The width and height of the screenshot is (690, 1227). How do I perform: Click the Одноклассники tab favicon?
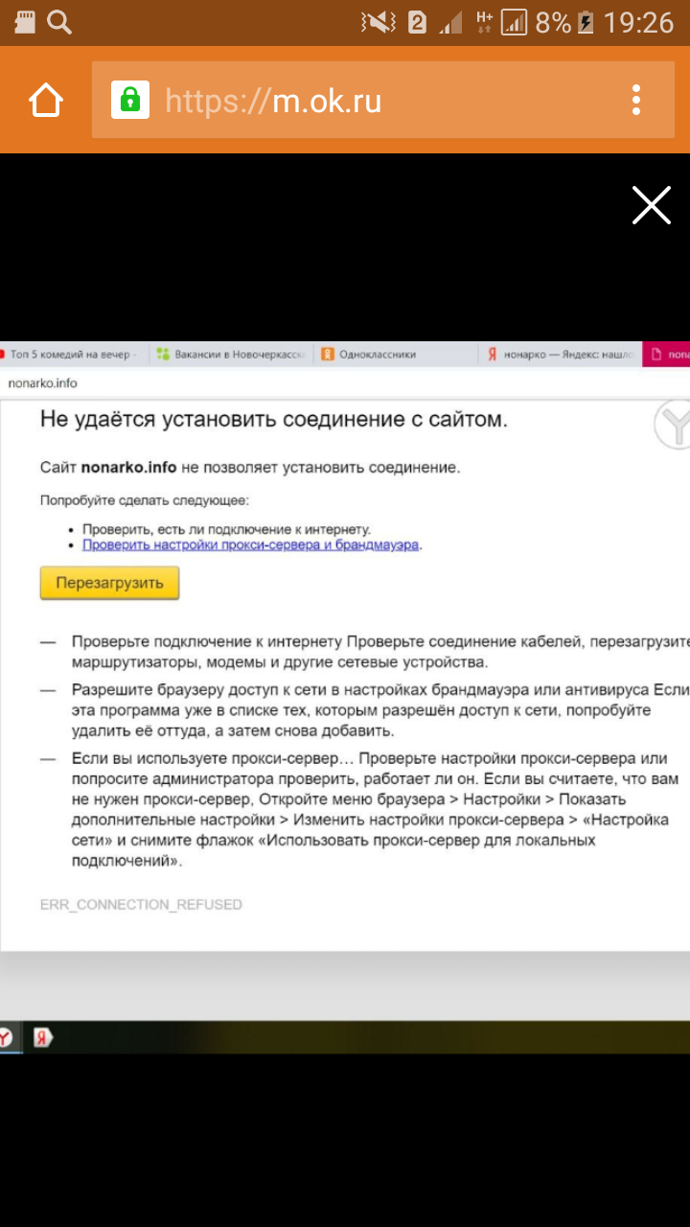[328, 355]
